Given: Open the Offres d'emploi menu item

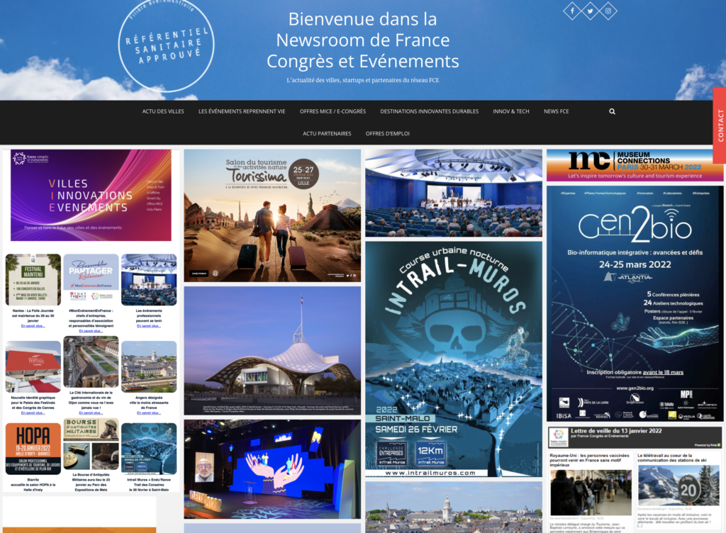Looking at the screenshot, I should click(388, 134).
